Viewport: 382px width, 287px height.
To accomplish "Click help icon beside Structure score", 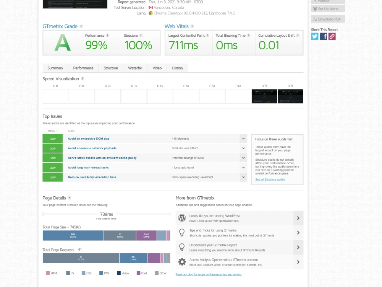I will [x=141, y=35].
